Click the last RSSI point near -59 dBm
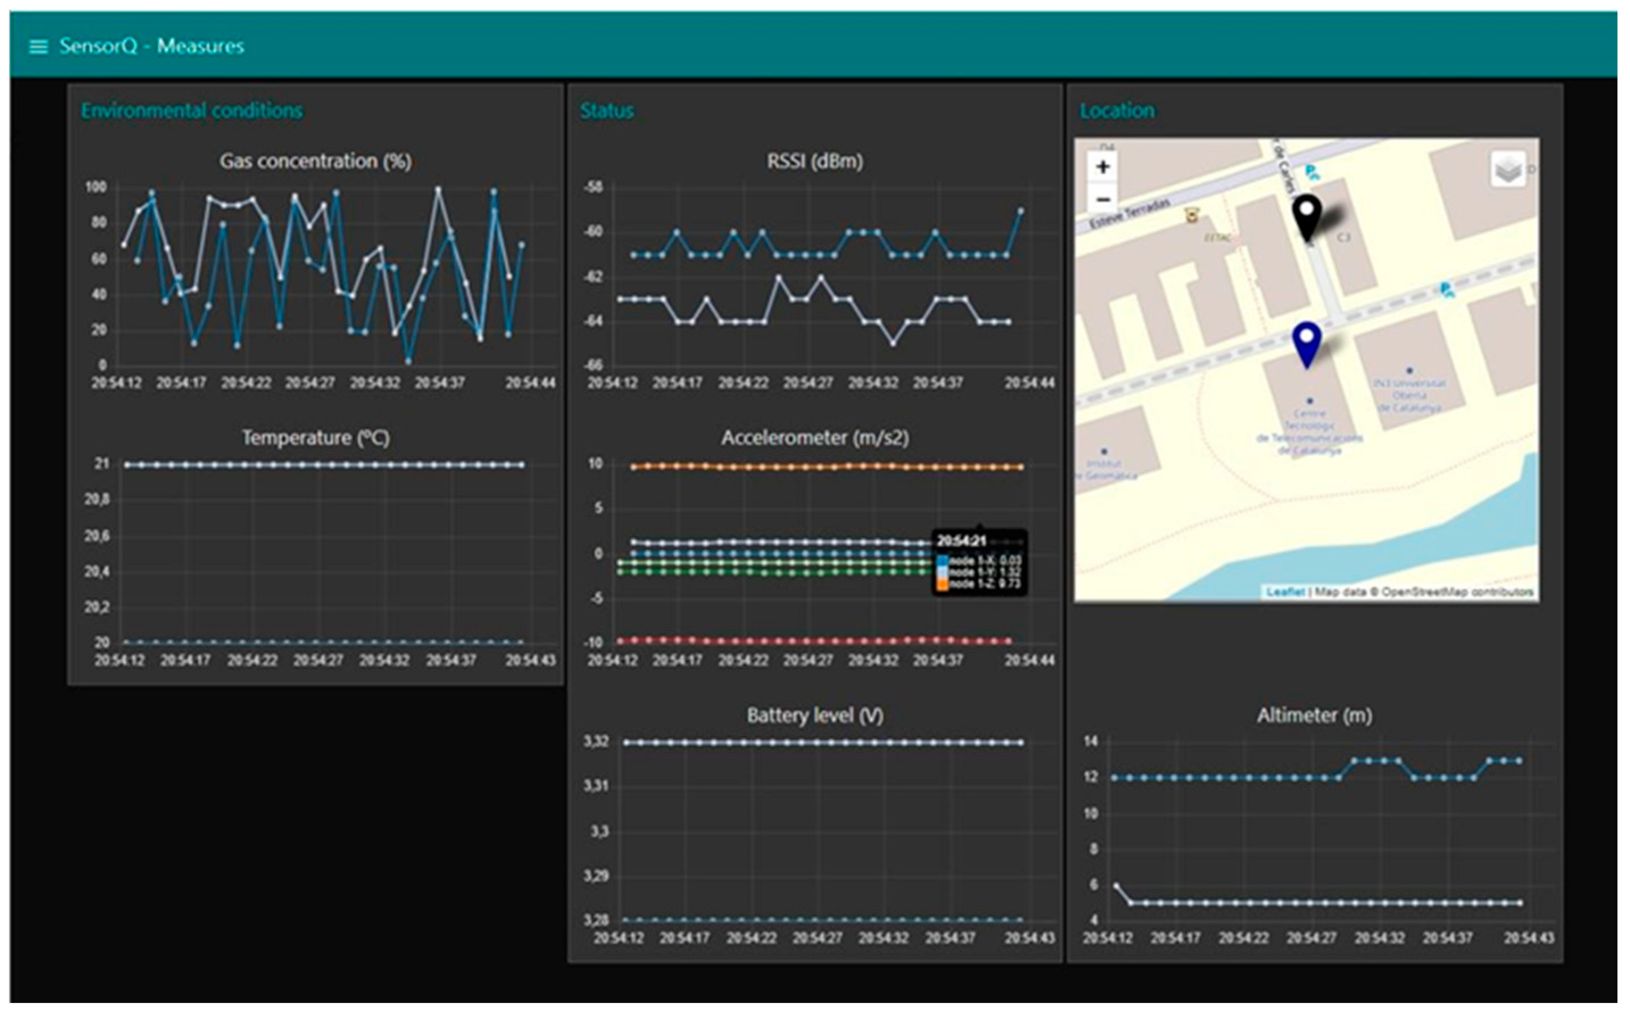 tap(1021, 211)
